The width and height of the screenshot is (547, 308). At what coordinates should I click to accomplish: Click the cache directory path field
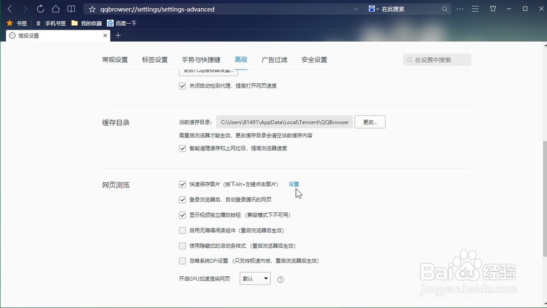coord(284,122)
